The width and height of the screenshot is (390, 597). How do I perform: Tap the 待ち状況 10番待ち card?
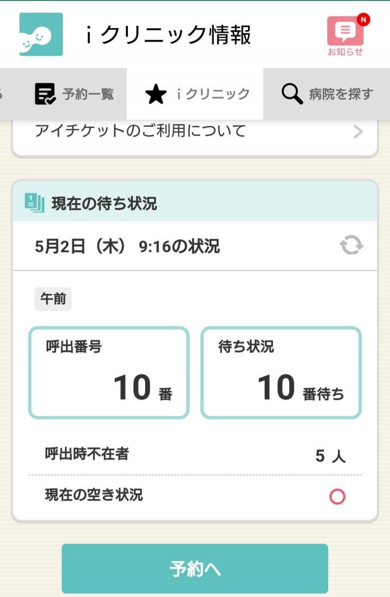pyautogui.click(x=281, y=373)
